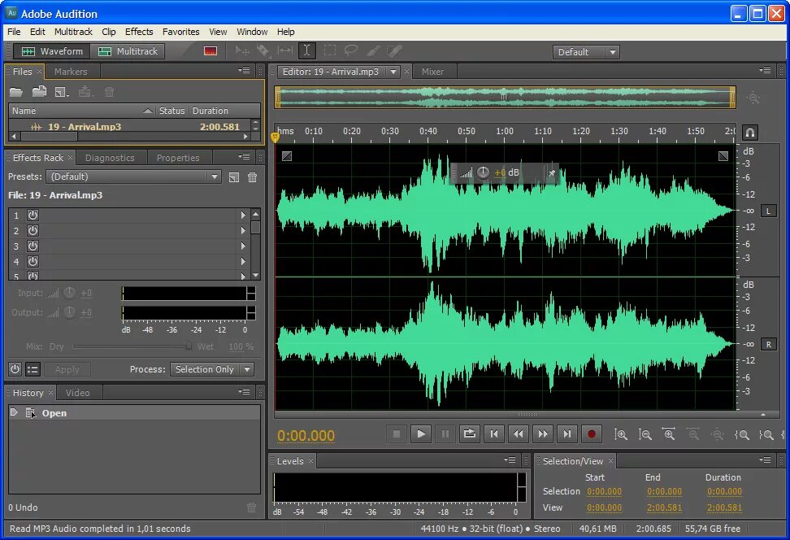The width and height of the screenshot is (790, 540).
Task: Click the Pause button
Action: pos(445,434)
